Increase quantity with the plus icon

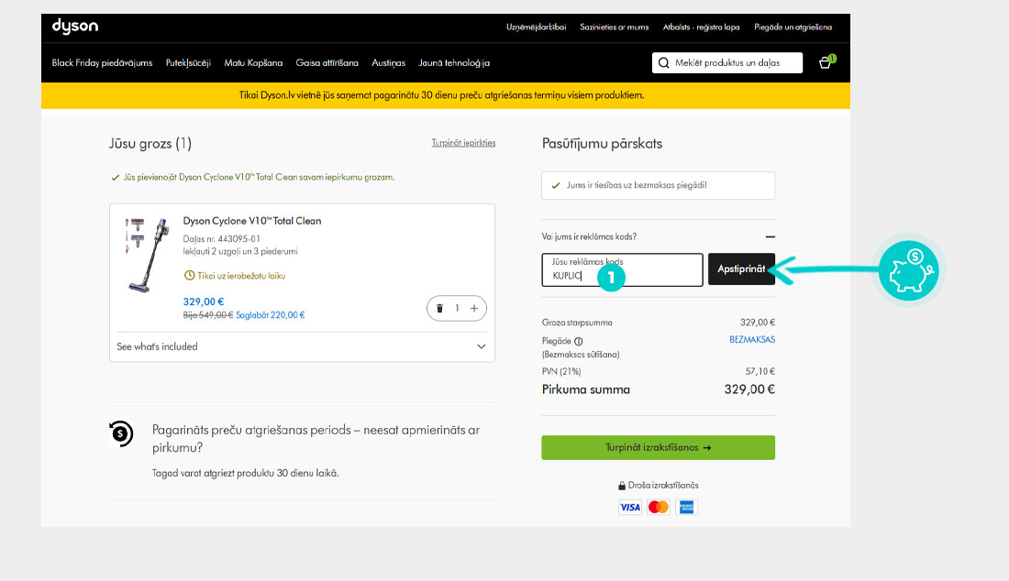click(474, 309)
